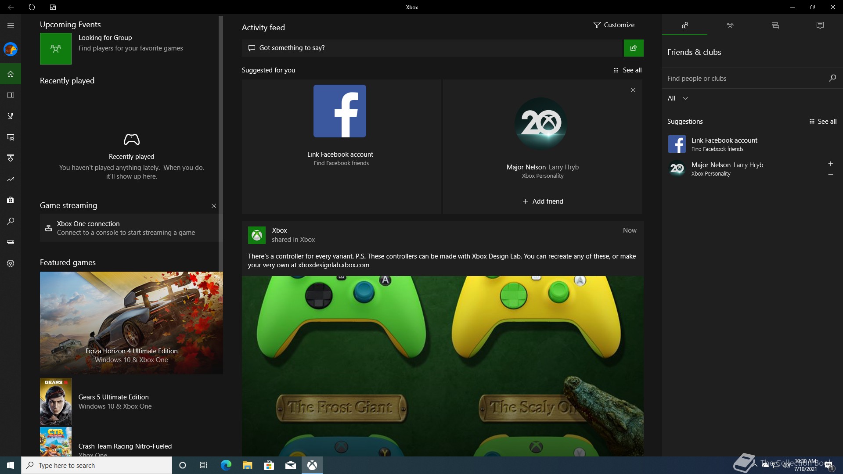Remove Major Nelson suggestion with minus icon

(x=830, y=174)
